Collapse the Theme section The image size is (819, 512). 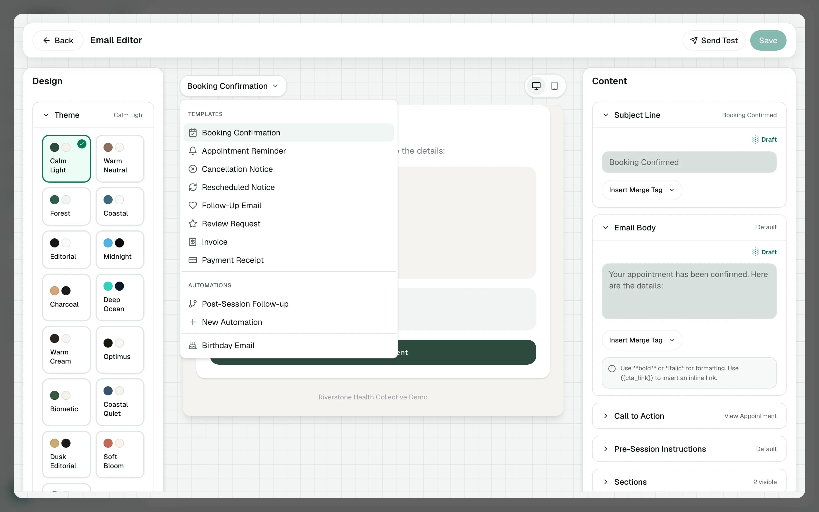point(93,115)
